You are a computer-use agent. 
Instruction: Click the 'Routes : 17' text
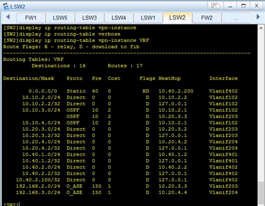coord(125,66)
